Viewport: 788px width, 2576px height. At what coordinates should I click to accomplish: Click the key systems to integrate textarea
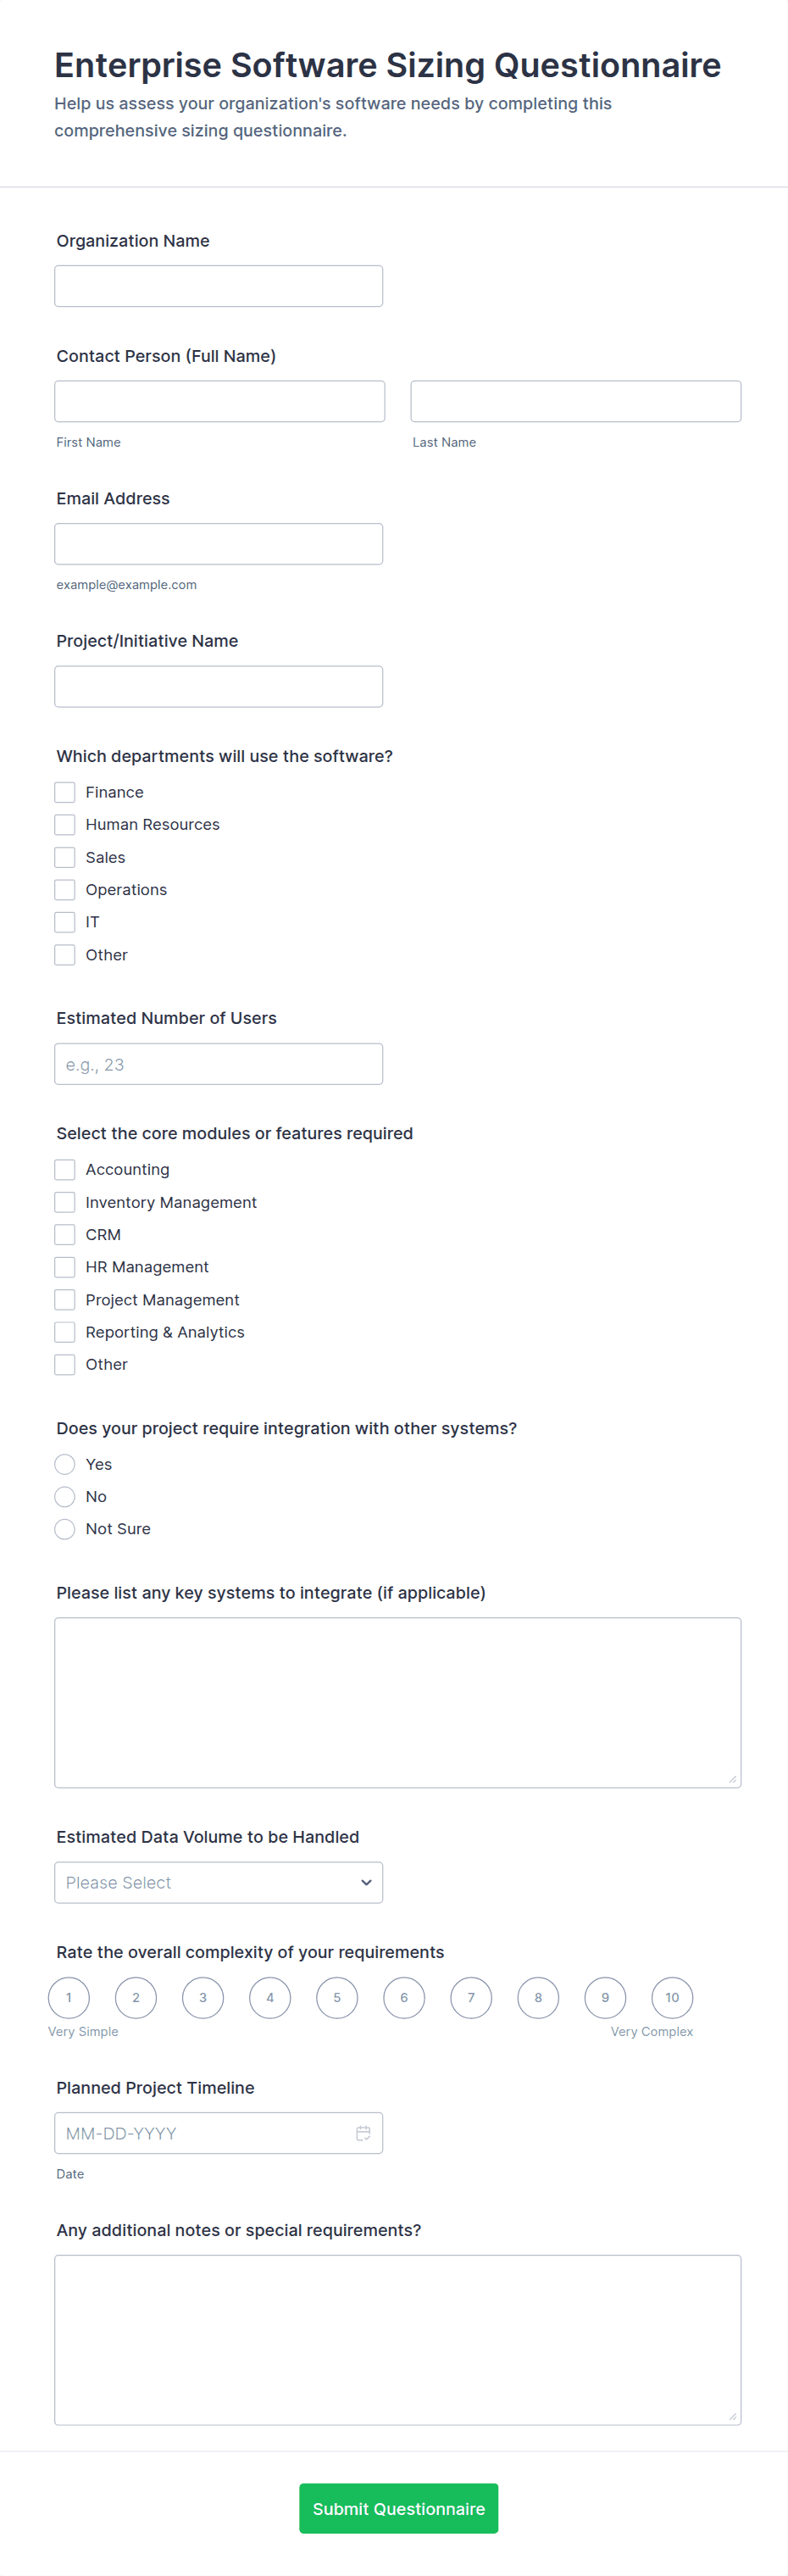tap(397, 1702)
